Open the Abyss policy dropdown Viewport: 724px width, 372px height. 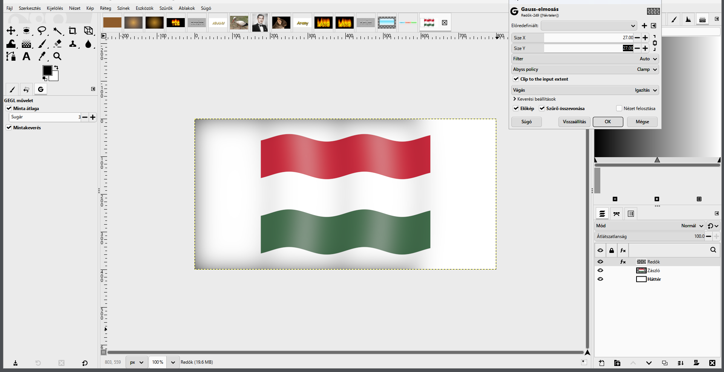(x=585, y=69)
